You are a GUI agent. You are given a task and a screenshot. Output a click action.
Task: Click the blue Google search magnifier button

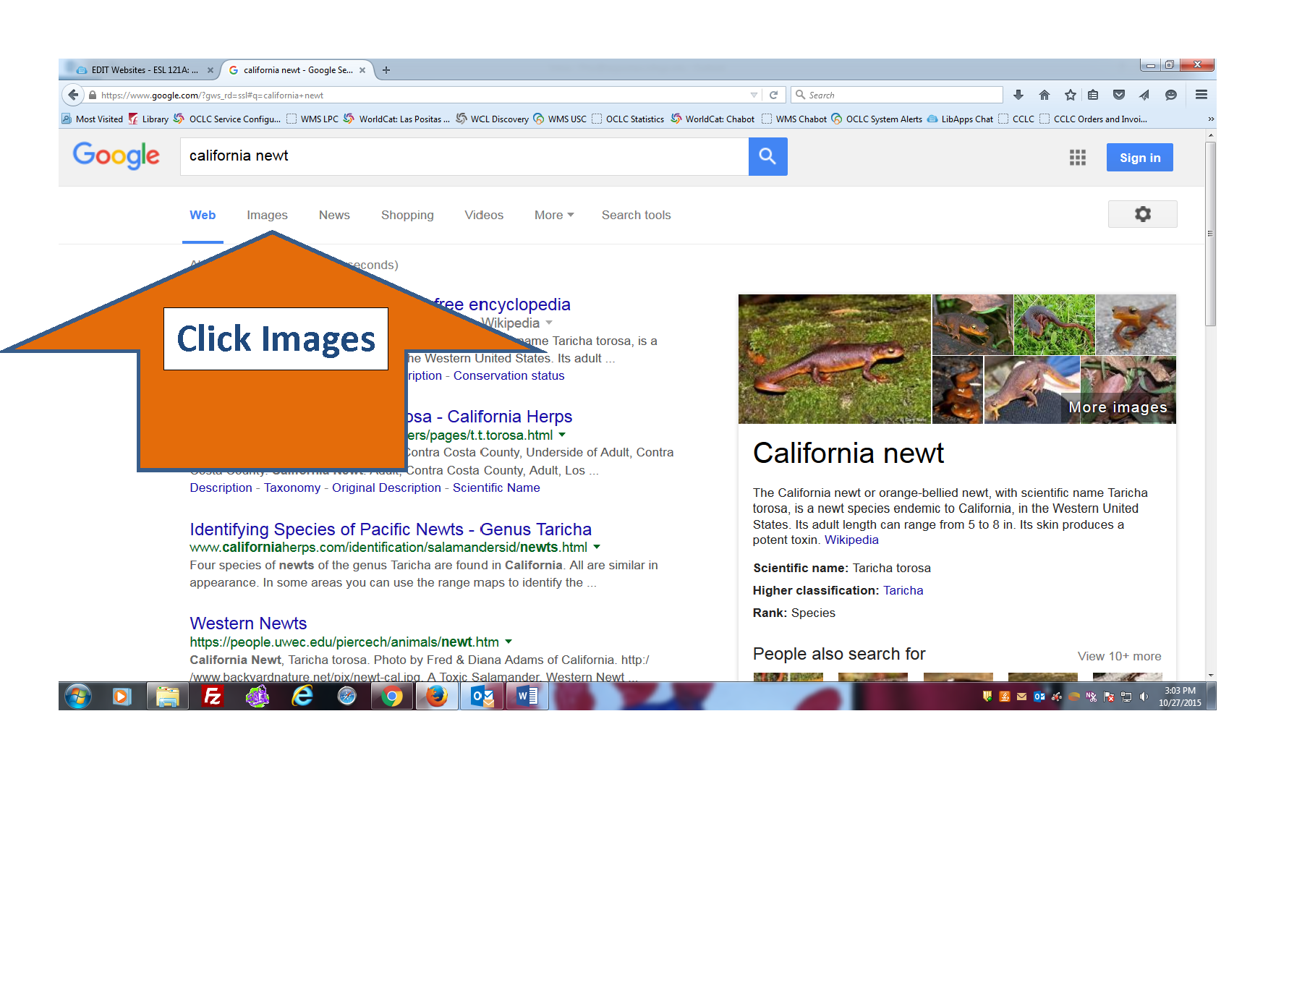(x=767, y=156)
